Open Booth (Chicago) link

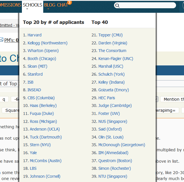point(42,59)
